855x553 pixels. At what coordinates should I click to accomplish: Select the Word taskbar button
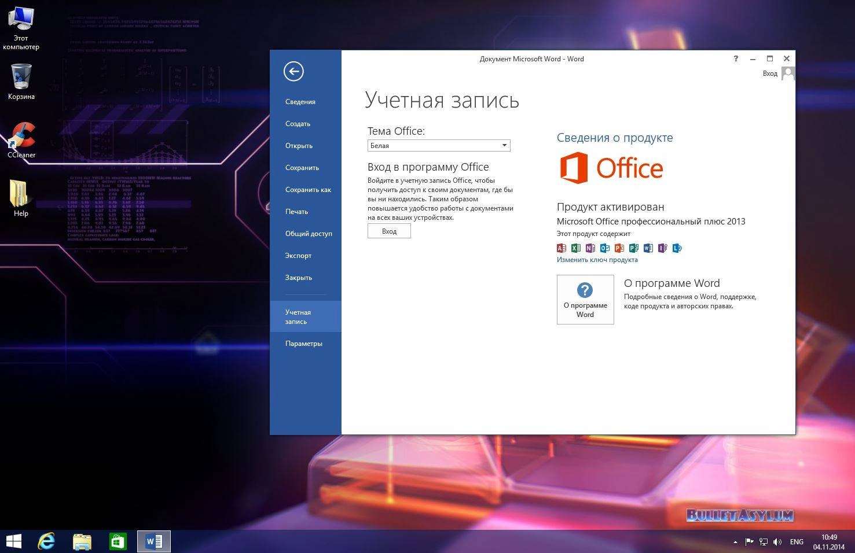tap(154, 541)
